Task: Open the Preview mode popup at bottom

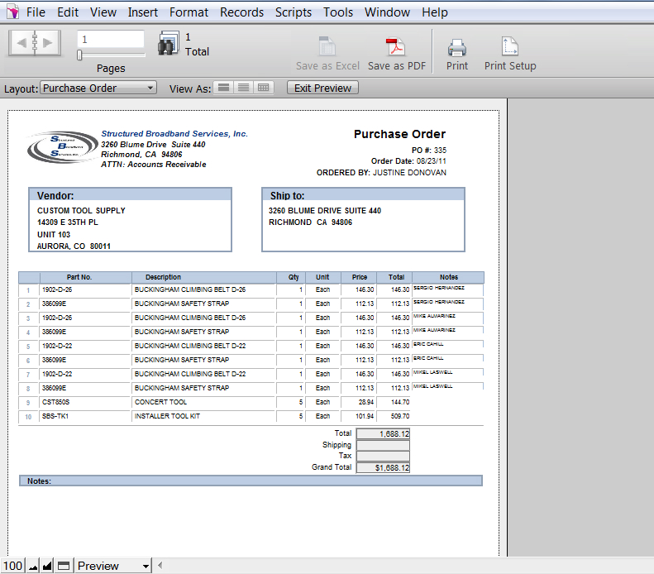Action: click(113, 566)
